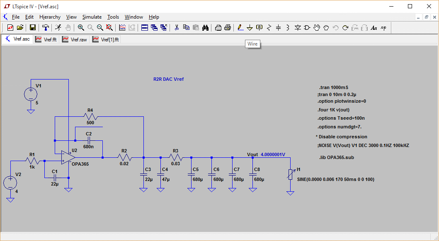Switch to the Vref.raw tab
Screen dimensions: 439x241
click(75, 40)
